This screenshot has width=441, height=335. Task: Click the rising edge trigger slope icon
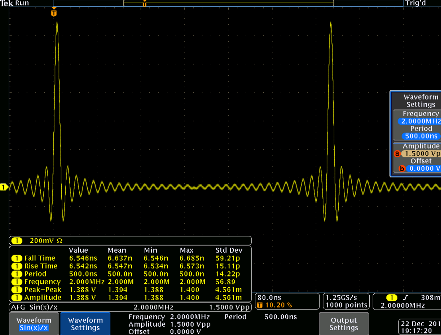click(405, 298)
